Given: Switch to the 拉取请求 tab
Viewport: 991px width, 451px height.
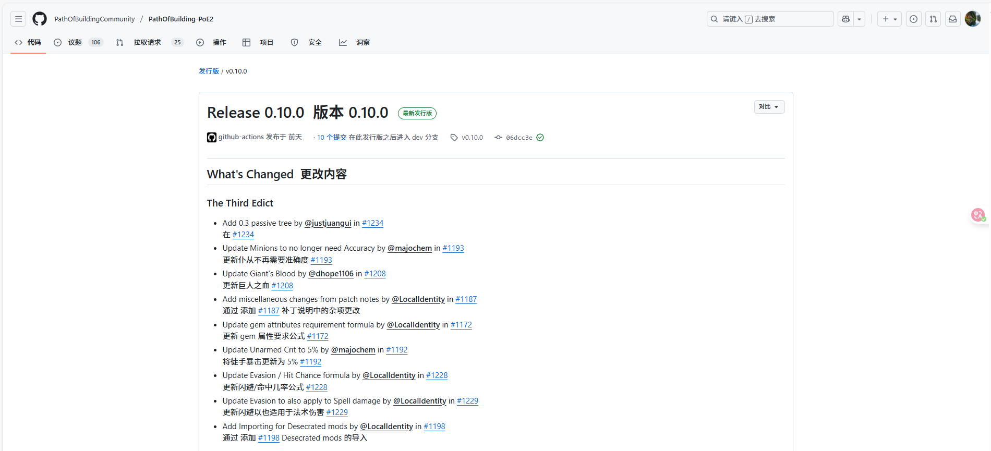Looking at the screenshot, I should (x=150, y=43).
